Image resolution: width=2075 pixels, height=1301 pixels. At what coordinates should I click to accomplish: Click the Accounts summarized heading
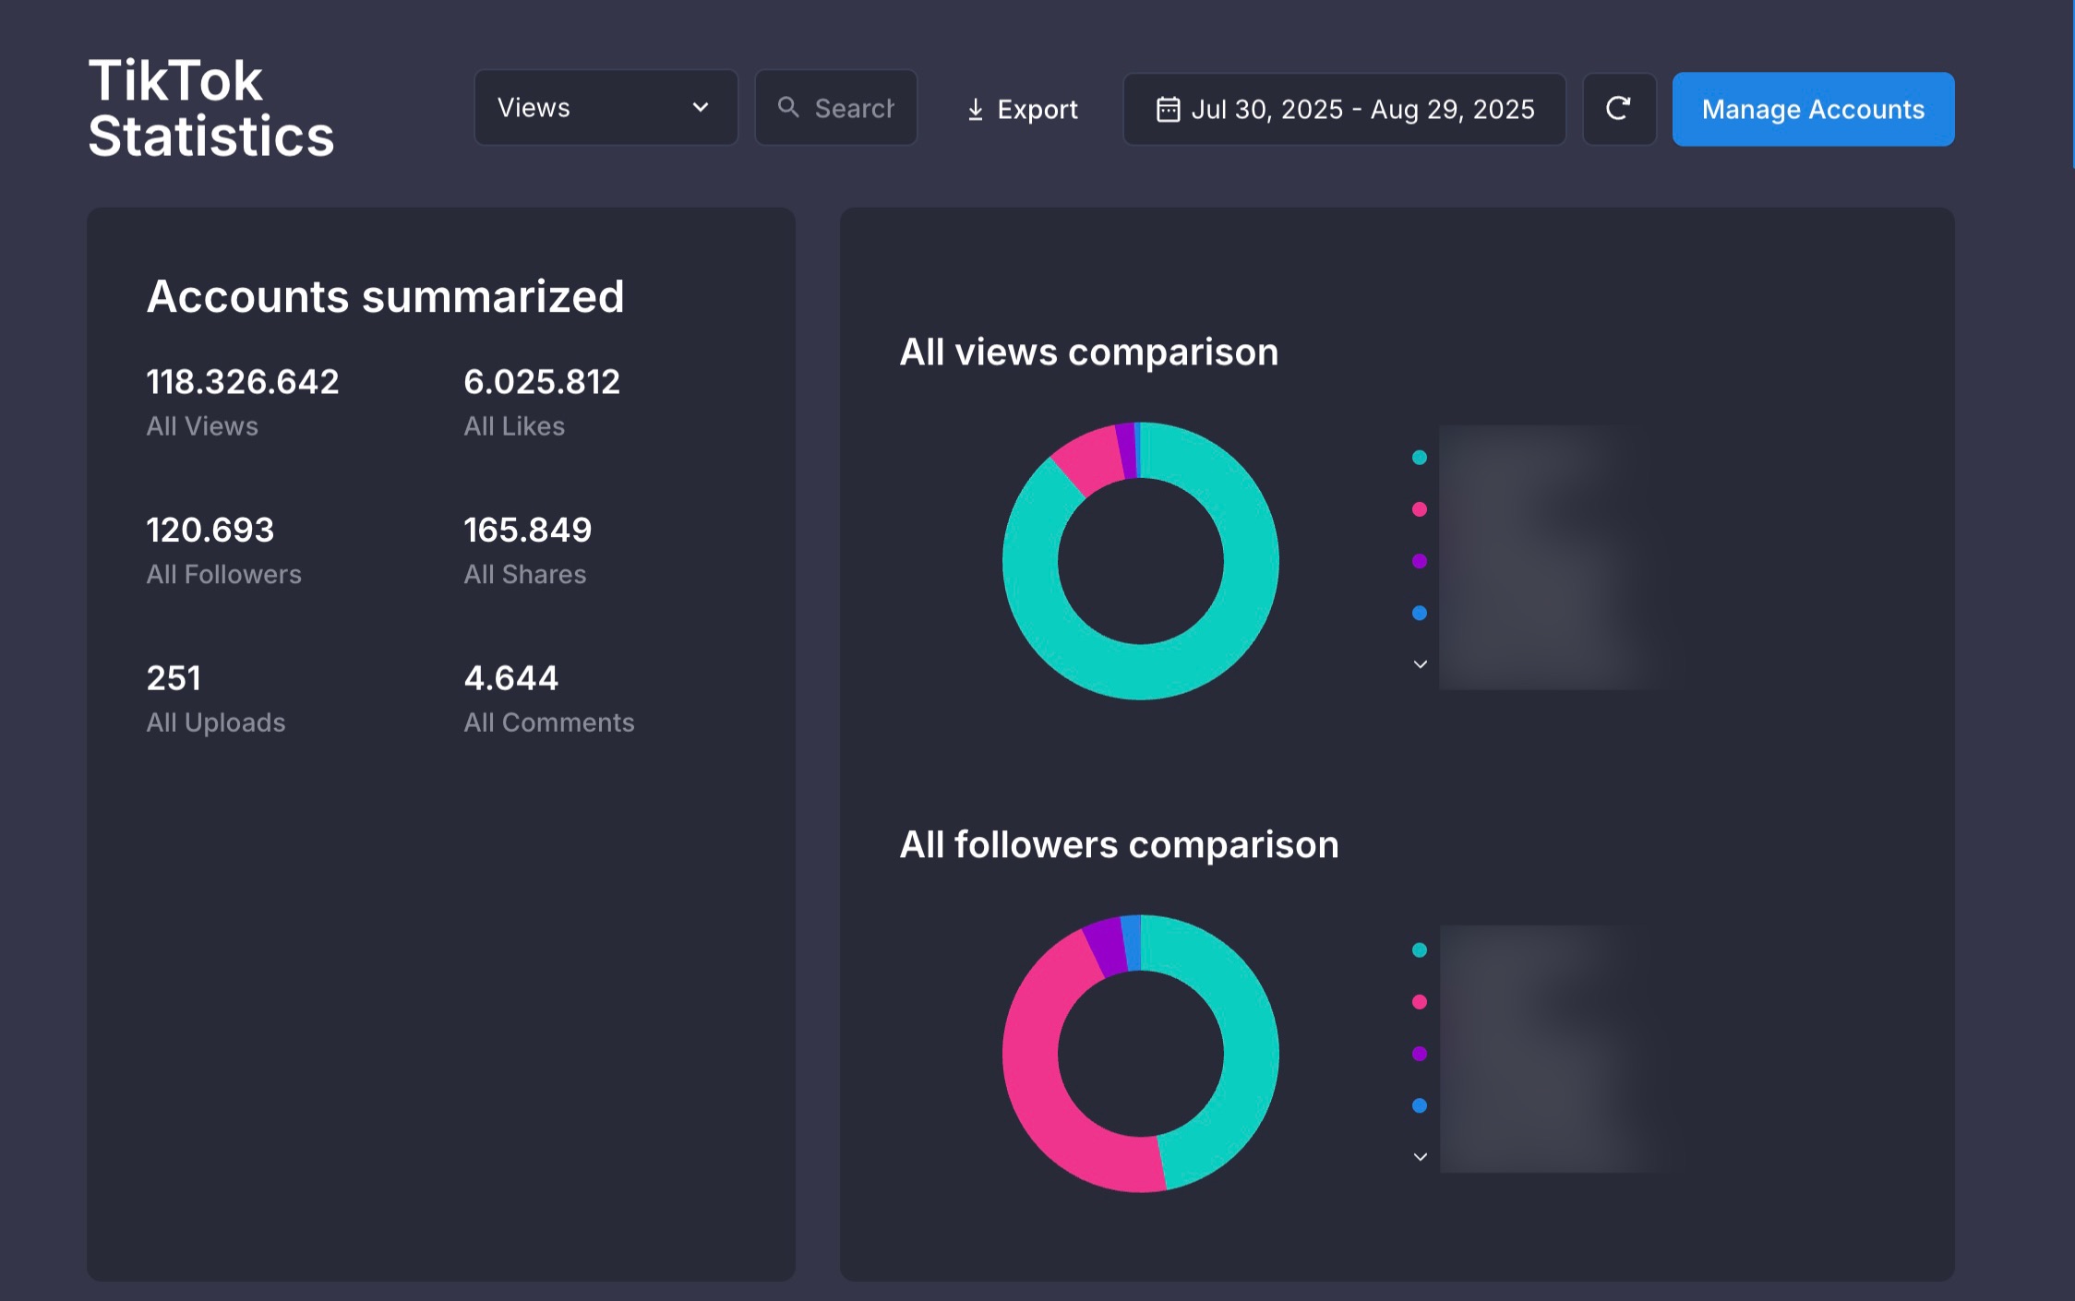(x=386, y=297)
